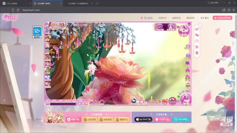Open the WeChat share icon

[x=197, y=35]
